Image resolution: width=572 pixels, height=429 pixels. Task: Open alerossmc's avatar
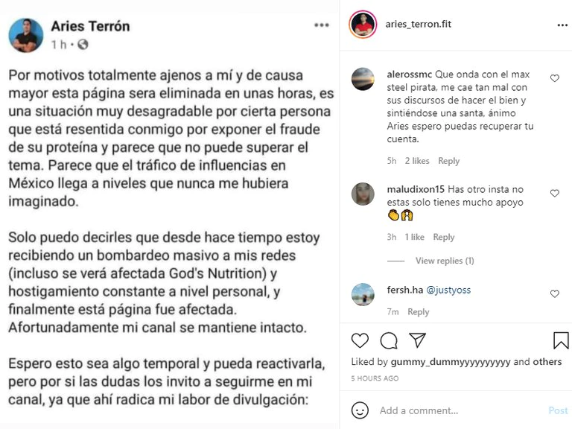click(x=363, y=78)
